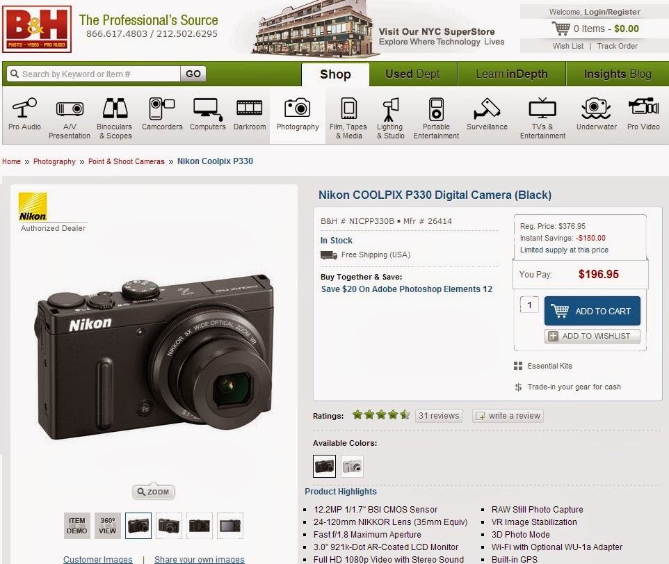Select the black camera color swatch
The width and height of the screenshot is (669, 564).
(x=324, y=466)
